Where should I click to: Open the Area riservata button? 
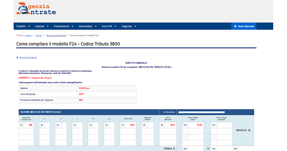[x=244, y=26]
